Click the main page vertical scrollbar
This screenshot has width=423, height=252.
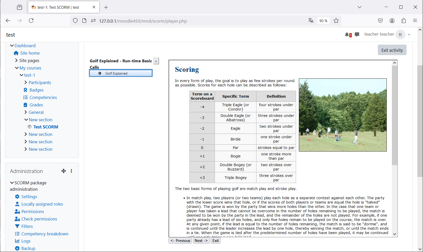pos(420,121)
